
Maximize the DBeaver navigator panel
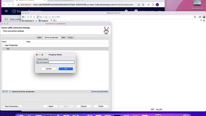[x=54, y=21]
